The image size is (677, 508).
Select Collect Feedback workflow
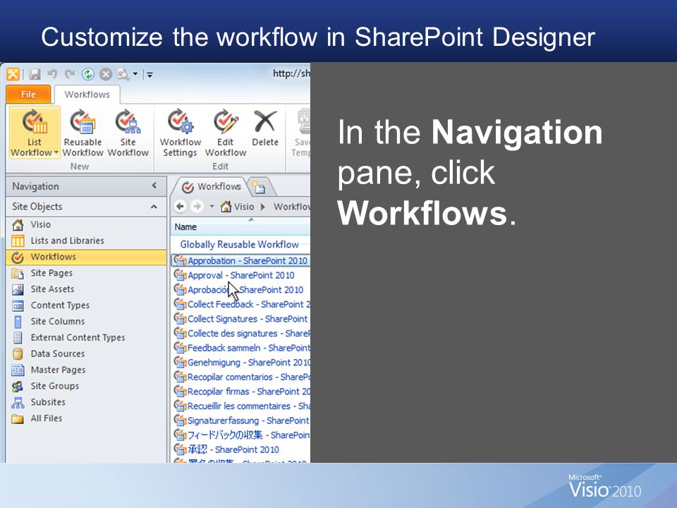pos(241,305)
